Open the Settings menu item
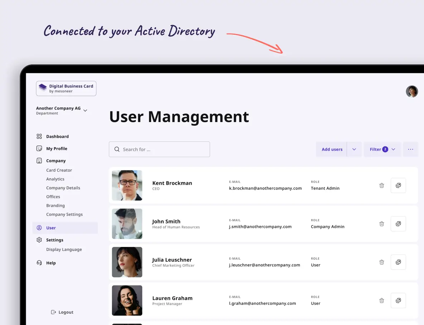 point(55,240)
